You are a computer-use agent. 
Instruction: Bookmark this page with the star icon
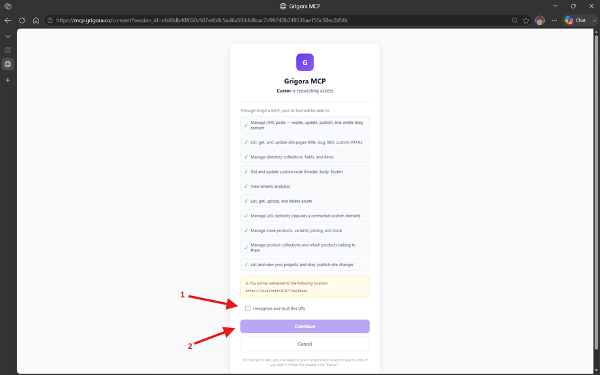pos(526,20)
